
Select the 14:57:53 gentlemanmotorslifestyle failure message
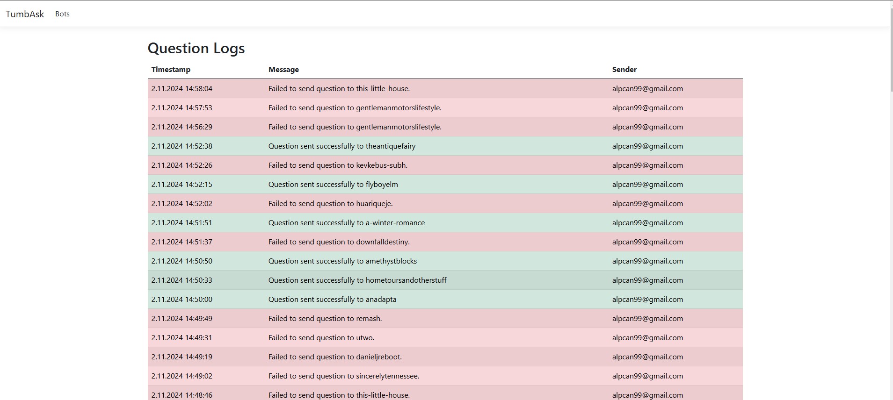click(355, 108)
